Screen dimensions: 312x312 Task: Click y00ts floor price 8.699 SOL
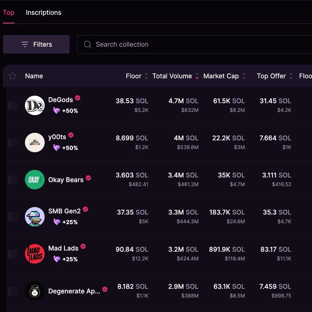point(132,138)
